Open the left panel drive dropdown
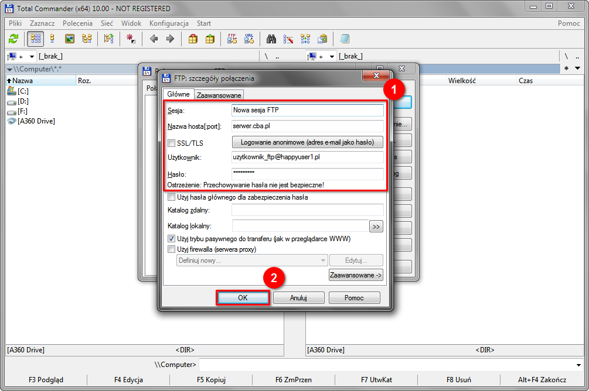Viewport: 589px width, 391px height. pyautogui.click(x=32, y=57)
